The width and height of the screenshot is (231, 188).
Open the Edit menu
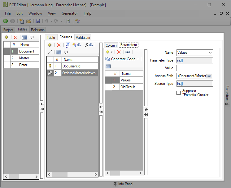20,13
